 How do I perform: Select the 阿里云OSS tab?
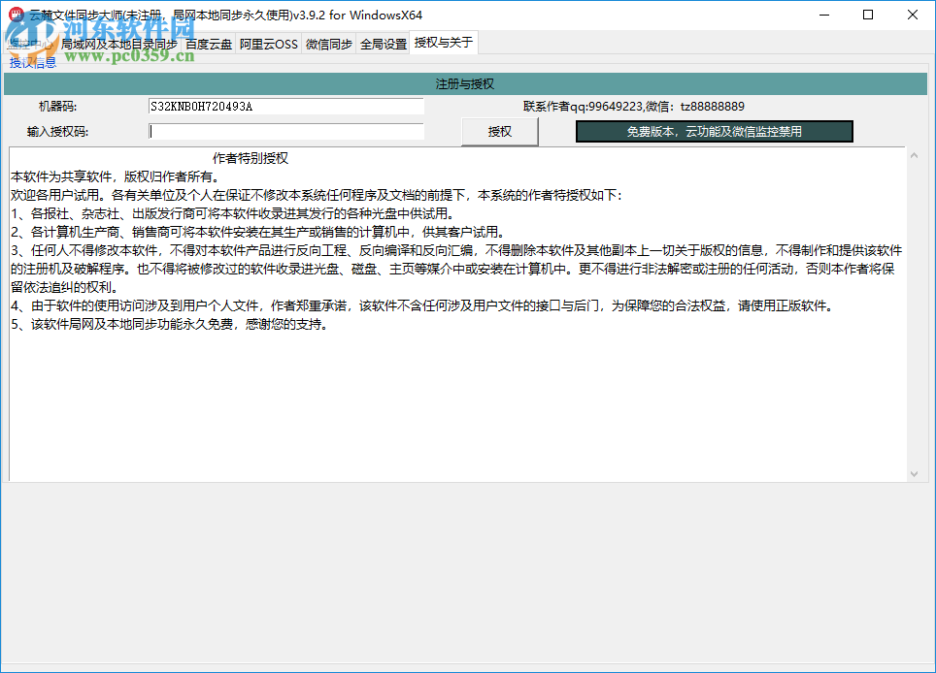pos(269,44)
